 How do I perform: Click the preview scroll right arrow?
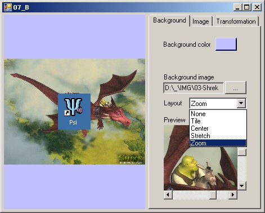(233, 194)
